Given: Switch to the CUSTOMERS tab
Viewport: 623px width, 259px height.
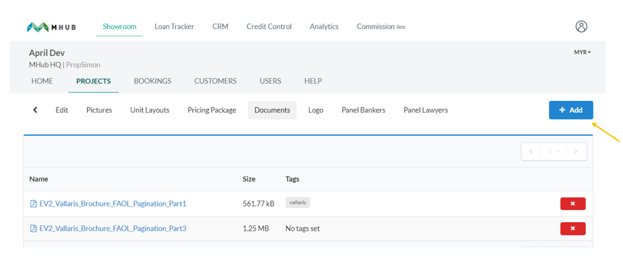Looking at the screenshot, I should (216, 81).
